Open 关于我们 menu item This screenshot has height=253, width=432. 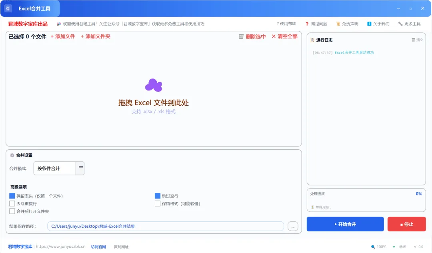378,24
